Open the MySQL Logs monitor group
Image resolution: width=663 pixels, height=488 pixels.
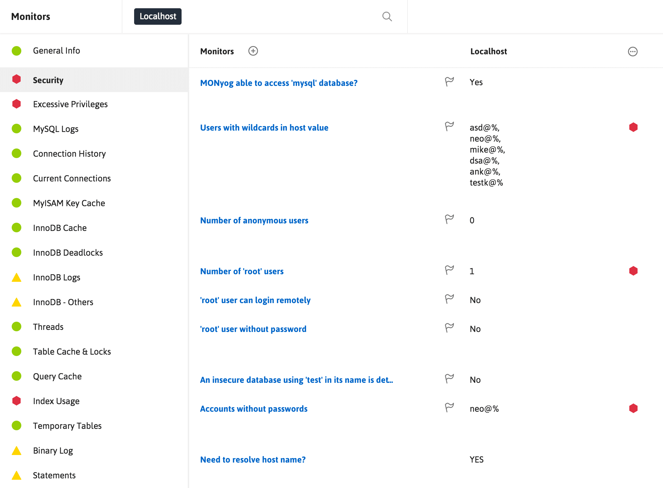[x=56, y=129]
